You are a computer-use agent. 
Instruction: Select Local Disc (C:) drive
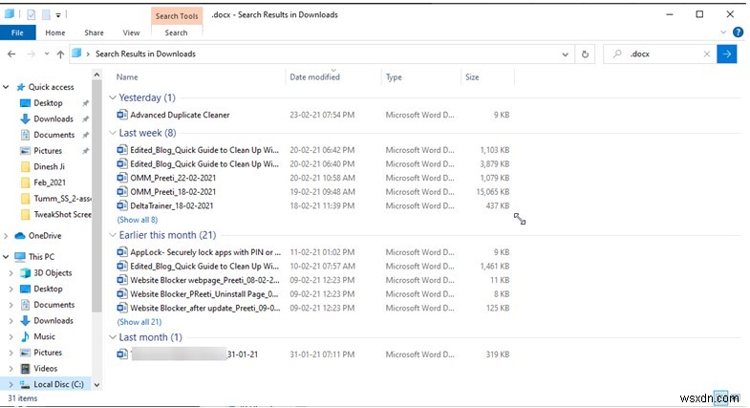point(58,384)
